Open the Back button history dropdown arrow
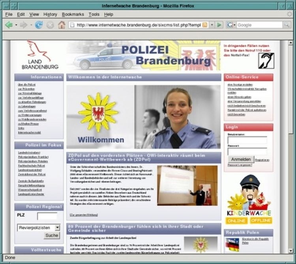Viewport: 296px width, 264px height. pos(16,25)
